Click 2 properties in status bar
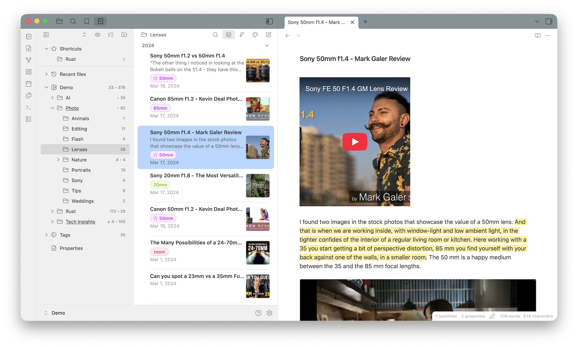Image resolution: width=578 pixels, height=348 pixels. [x=473, y=316]
